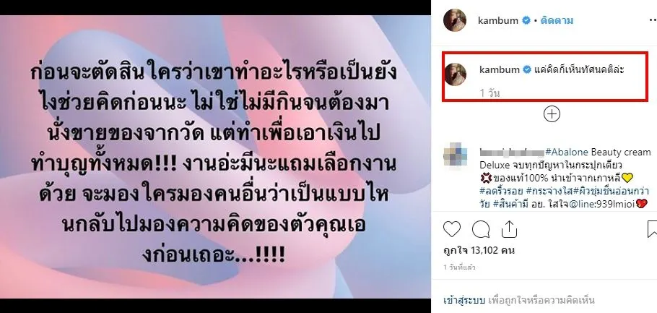
Task: Open the #ลดริ้วรอย hashtag
Action: point(501,191)
